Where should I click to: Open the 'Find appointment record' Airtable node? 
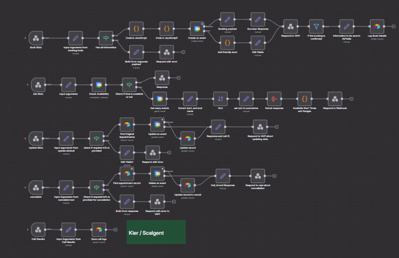tap(127, 174)
